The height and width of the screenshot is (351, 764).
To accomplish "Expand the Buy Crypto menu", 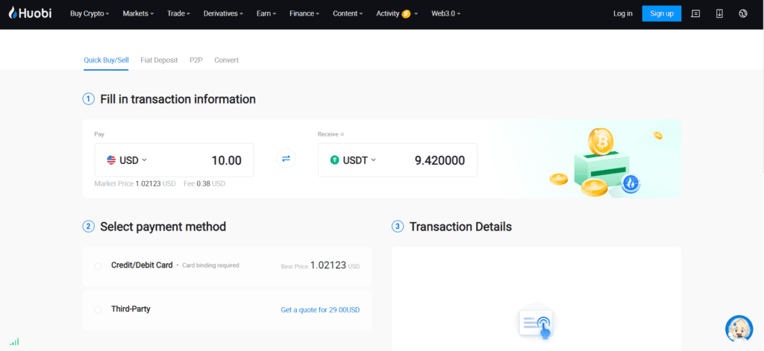I will tap(90, 13).
